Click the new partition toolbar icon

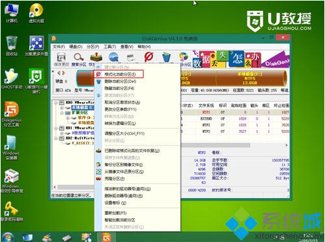(131, 58)
